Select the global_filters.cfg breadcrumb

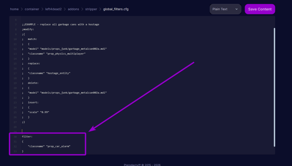point(115,9)
